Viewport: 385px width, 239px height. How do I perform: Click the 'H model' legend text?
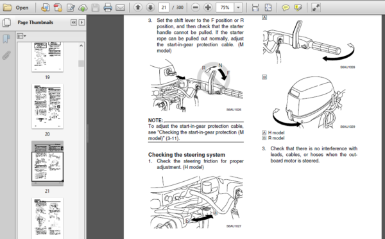click(x=276, y=132)
